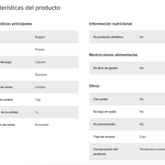Select the Durazno flavor value
This screenshot has height=165, width=165.
41,74
